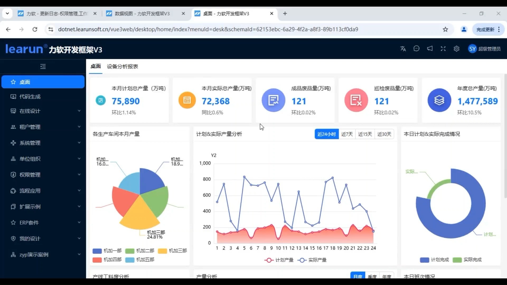The height and width of the screenshot is (285, 507).
Task: Click the page vertical scrollbar
Action: pos(505,136)
